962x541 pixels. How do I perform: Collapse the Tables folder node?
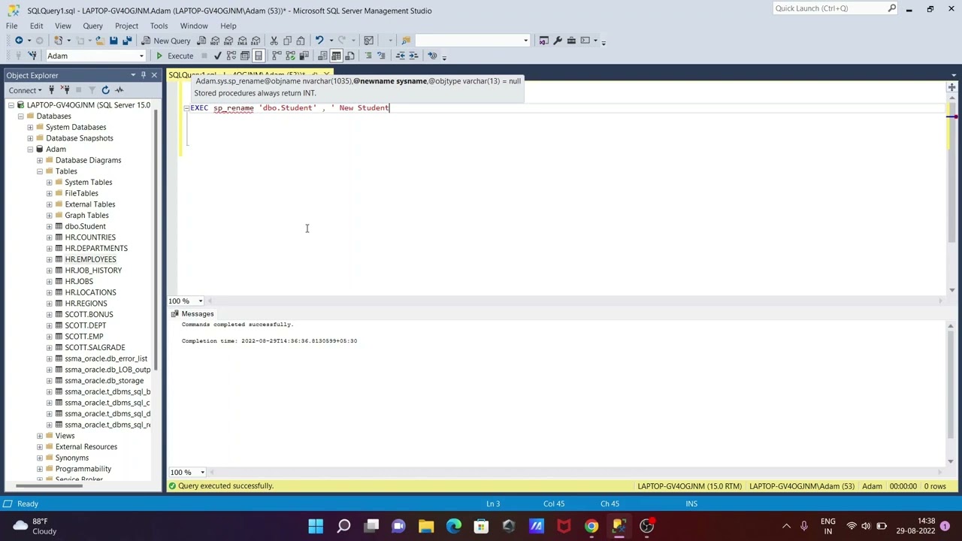click(x=40, y=171)
